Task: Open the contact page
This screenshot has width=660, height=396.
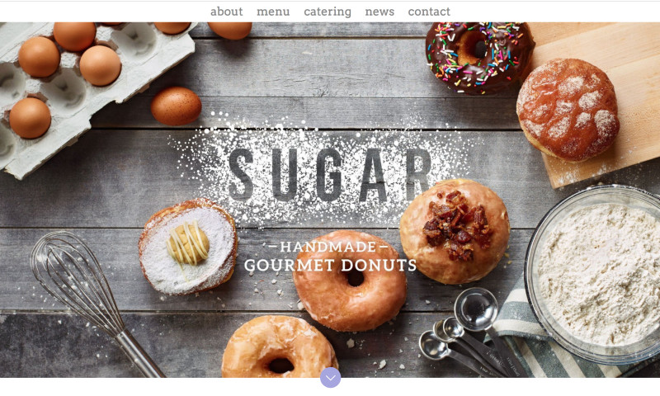Action: (429, 12)
